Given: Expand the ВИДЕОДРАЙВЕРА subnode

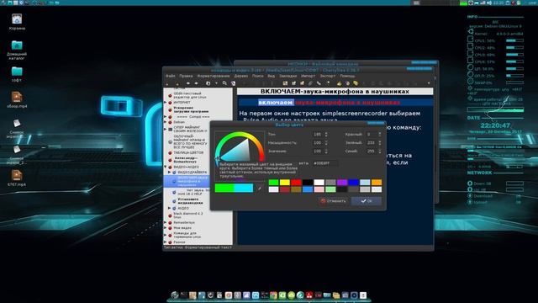Looking at the screenshot, I should coord(170,172).
